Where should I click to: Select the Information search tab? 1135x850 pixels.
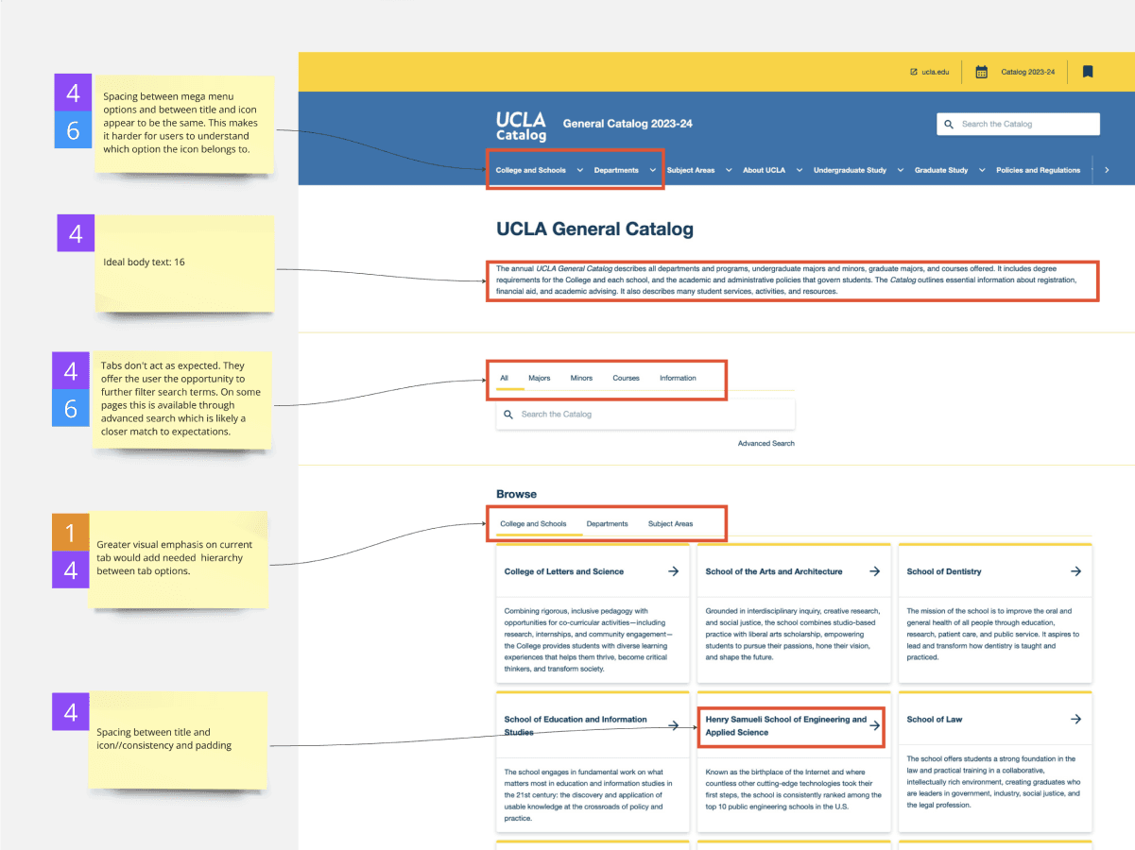click(x=678, y=378)
